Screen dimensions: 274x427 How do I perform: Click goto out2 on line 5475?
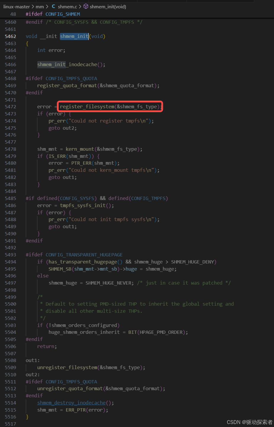[63, 128]
